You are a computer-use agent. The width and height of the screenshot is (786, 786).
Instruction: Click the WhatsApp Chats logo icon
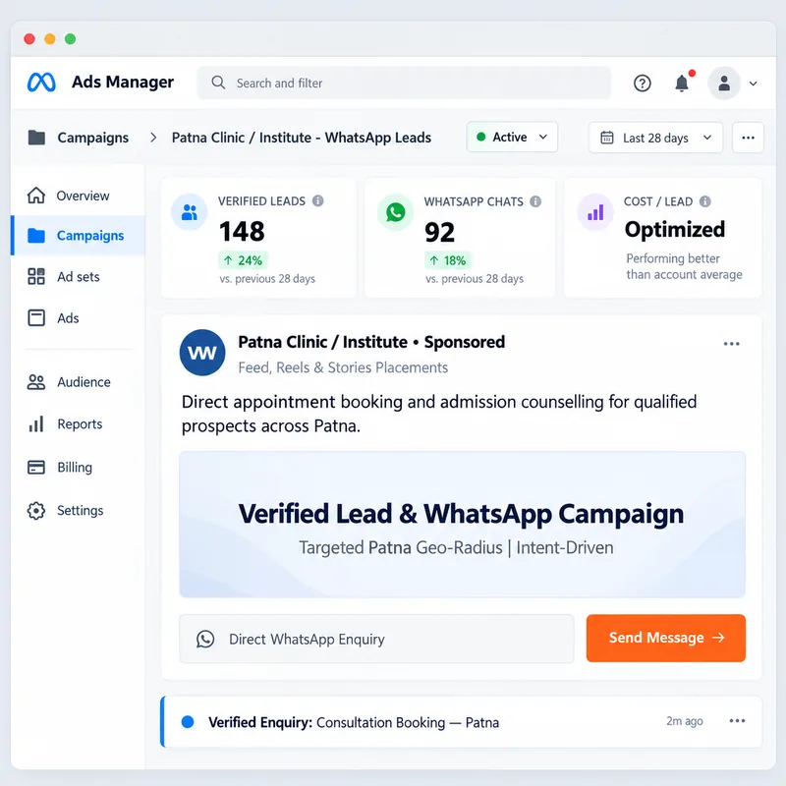[396, 212]
